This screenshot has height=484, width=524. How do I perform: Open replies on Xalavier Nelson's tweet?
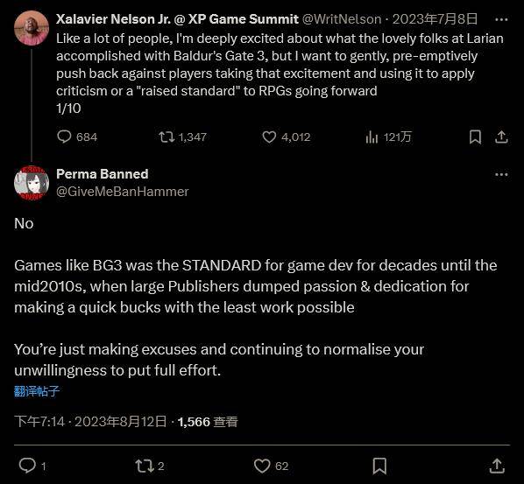tap(77, 137)
